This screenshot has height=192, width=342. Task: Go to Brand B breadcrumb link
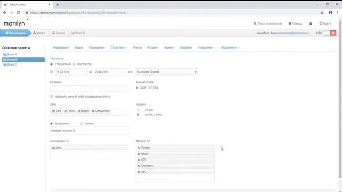tap(78, 33)
